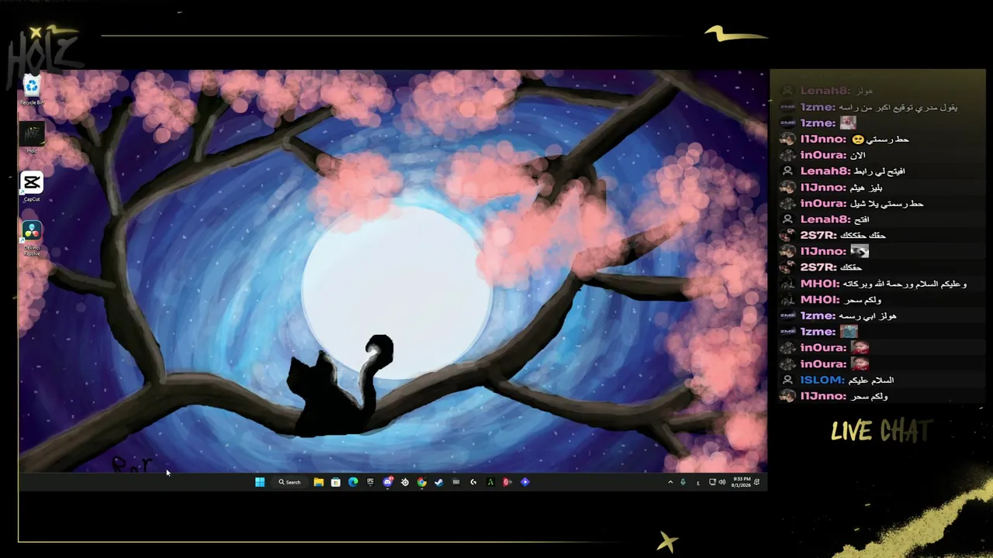Click the taskbar Search box
Image resolution: width=993 pixels, height=558 pixels.
291,482
